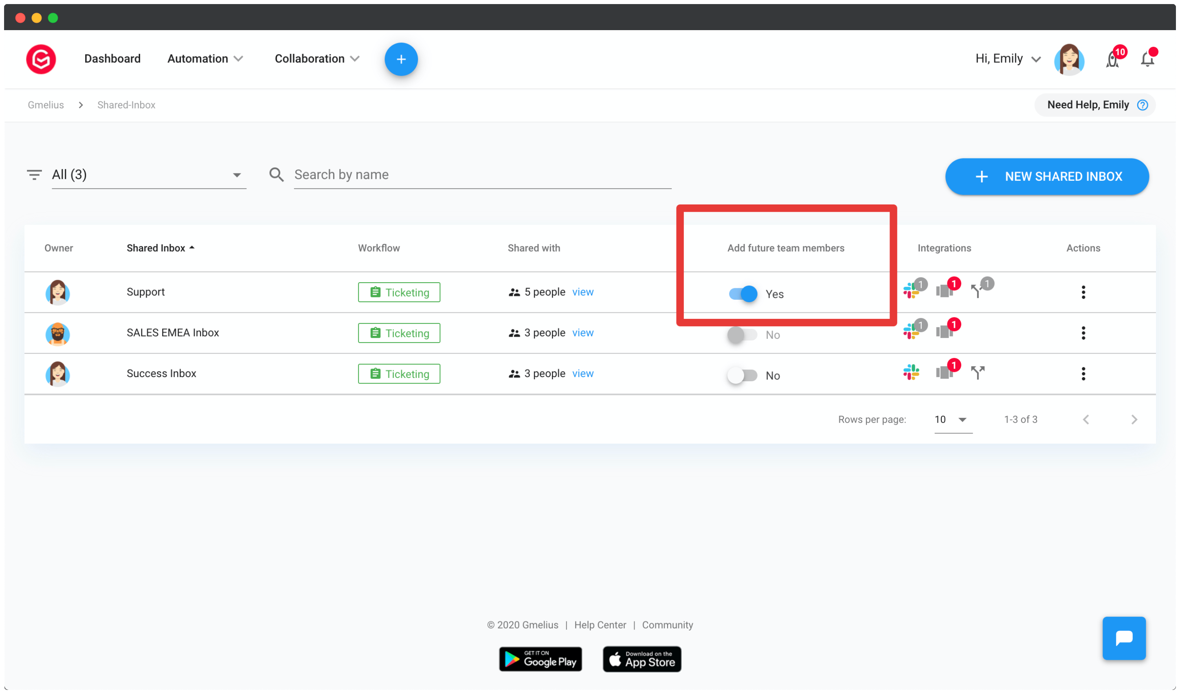Toggle add future members for SALES EMEA
The width and height of the screenshot is (1180, 694).
coord(742,335)
